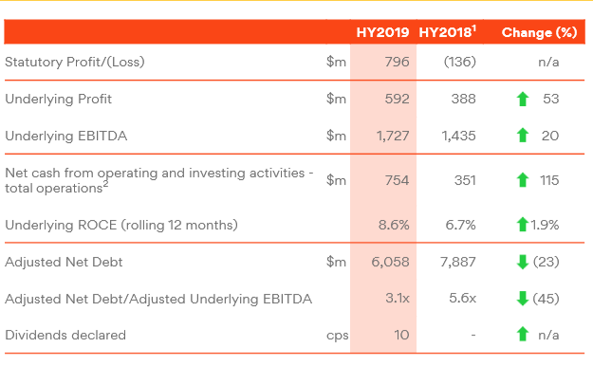Image resolution: width=593 pixels, height=365 pixels.
Task: Click the 1,727 HY2019 EBITDA value
Action: (x=393, y=136)
